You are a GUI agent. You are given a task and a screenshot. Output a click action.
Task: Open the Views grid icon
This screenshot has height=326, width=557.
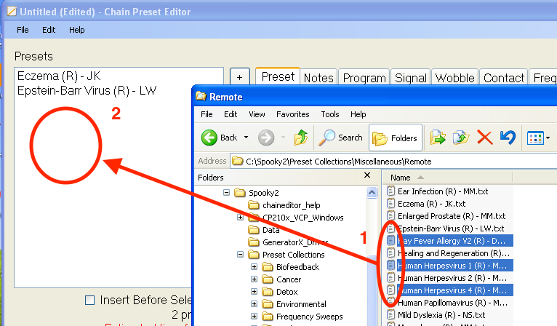point(535,138)
